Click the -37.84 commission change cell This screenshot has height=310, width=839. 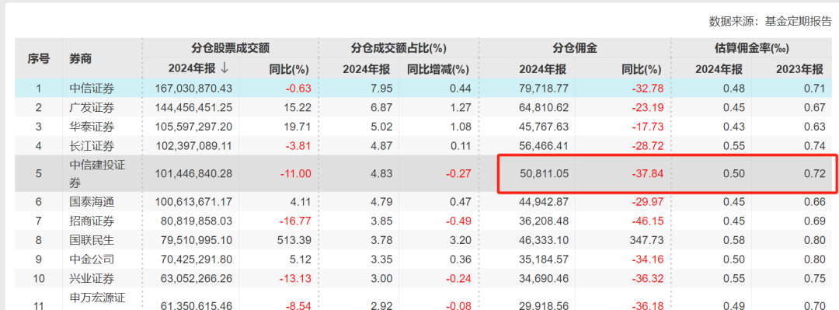(x=646, y=173)
